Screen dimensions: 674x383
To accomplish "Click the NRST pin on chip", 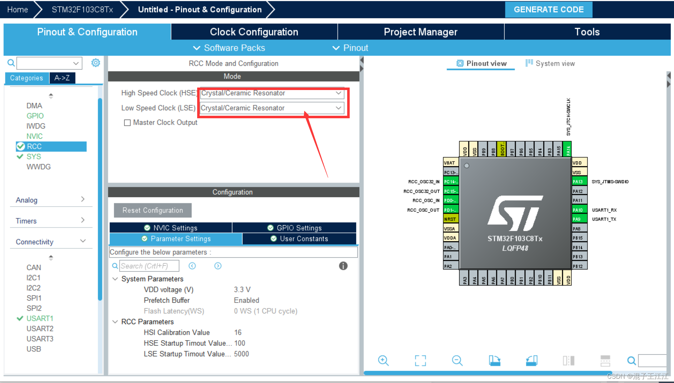I will (x=451, y=219).
